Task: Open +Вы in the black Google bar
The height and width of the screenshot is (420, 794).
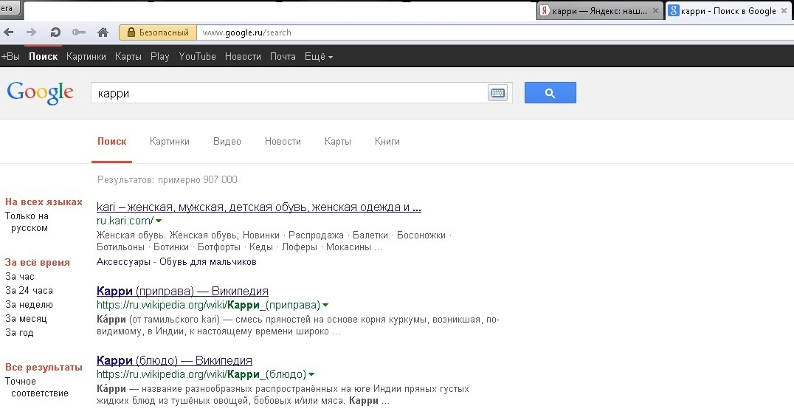Action: [x=10, y=56]
